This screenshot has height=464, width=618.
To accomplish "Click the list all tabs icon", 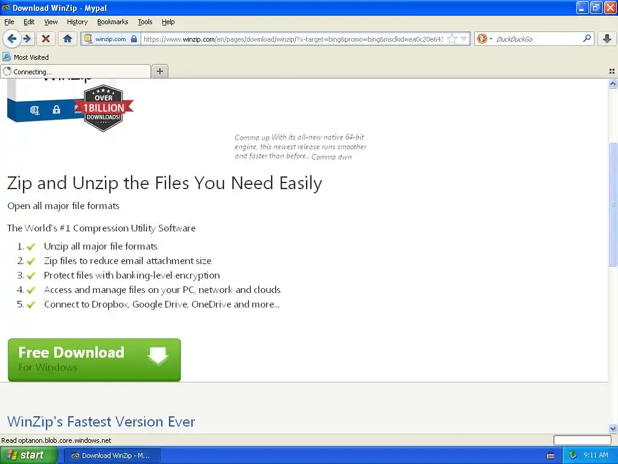I will [x=612, y=71].
